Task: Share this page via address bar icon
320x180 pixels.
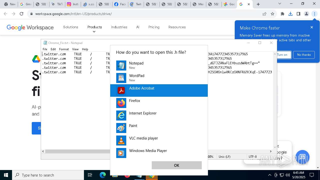Action: [x=264, y=14]
